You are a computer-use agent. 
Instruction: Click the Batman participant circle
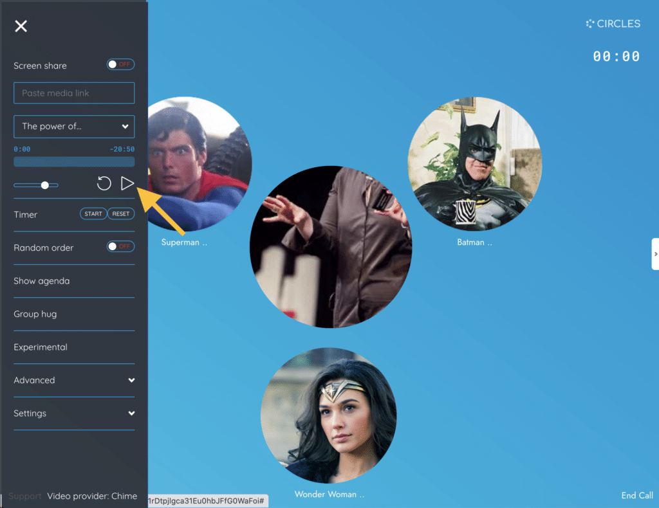coord(475,164)
